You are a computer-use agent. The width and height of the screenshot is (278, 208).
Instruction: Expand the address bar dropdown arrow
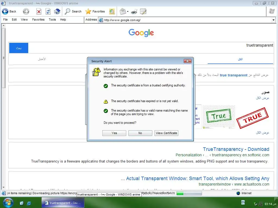coord(273,20)
